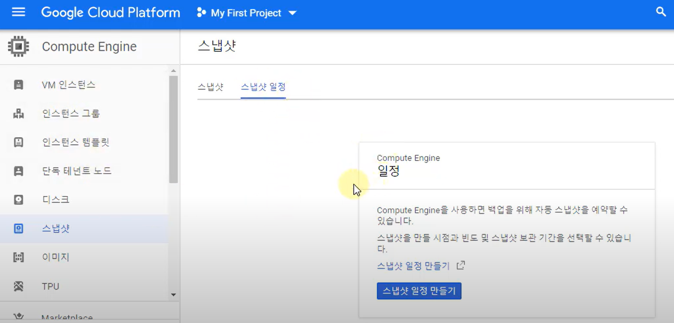Open VM 인스턴스 in sidebar
This screenshot has width=674, height=323.
tap(84, 85)
